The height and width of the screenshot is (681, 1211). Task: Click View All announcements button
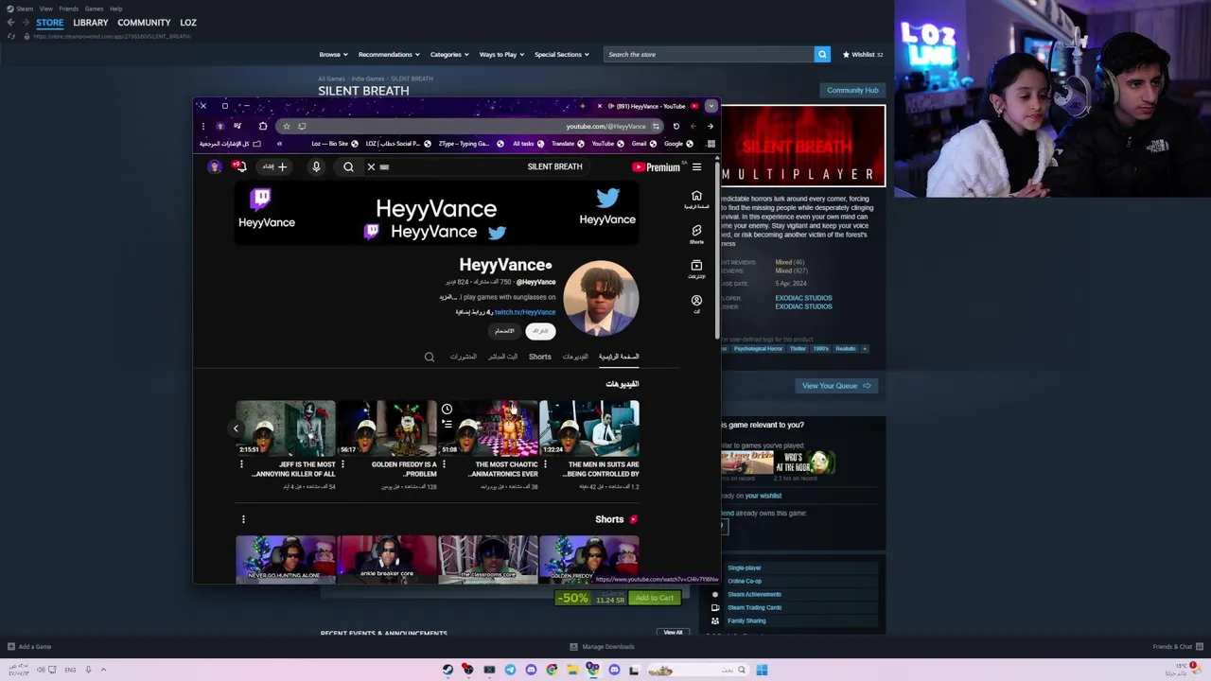(x=673, y=632)
